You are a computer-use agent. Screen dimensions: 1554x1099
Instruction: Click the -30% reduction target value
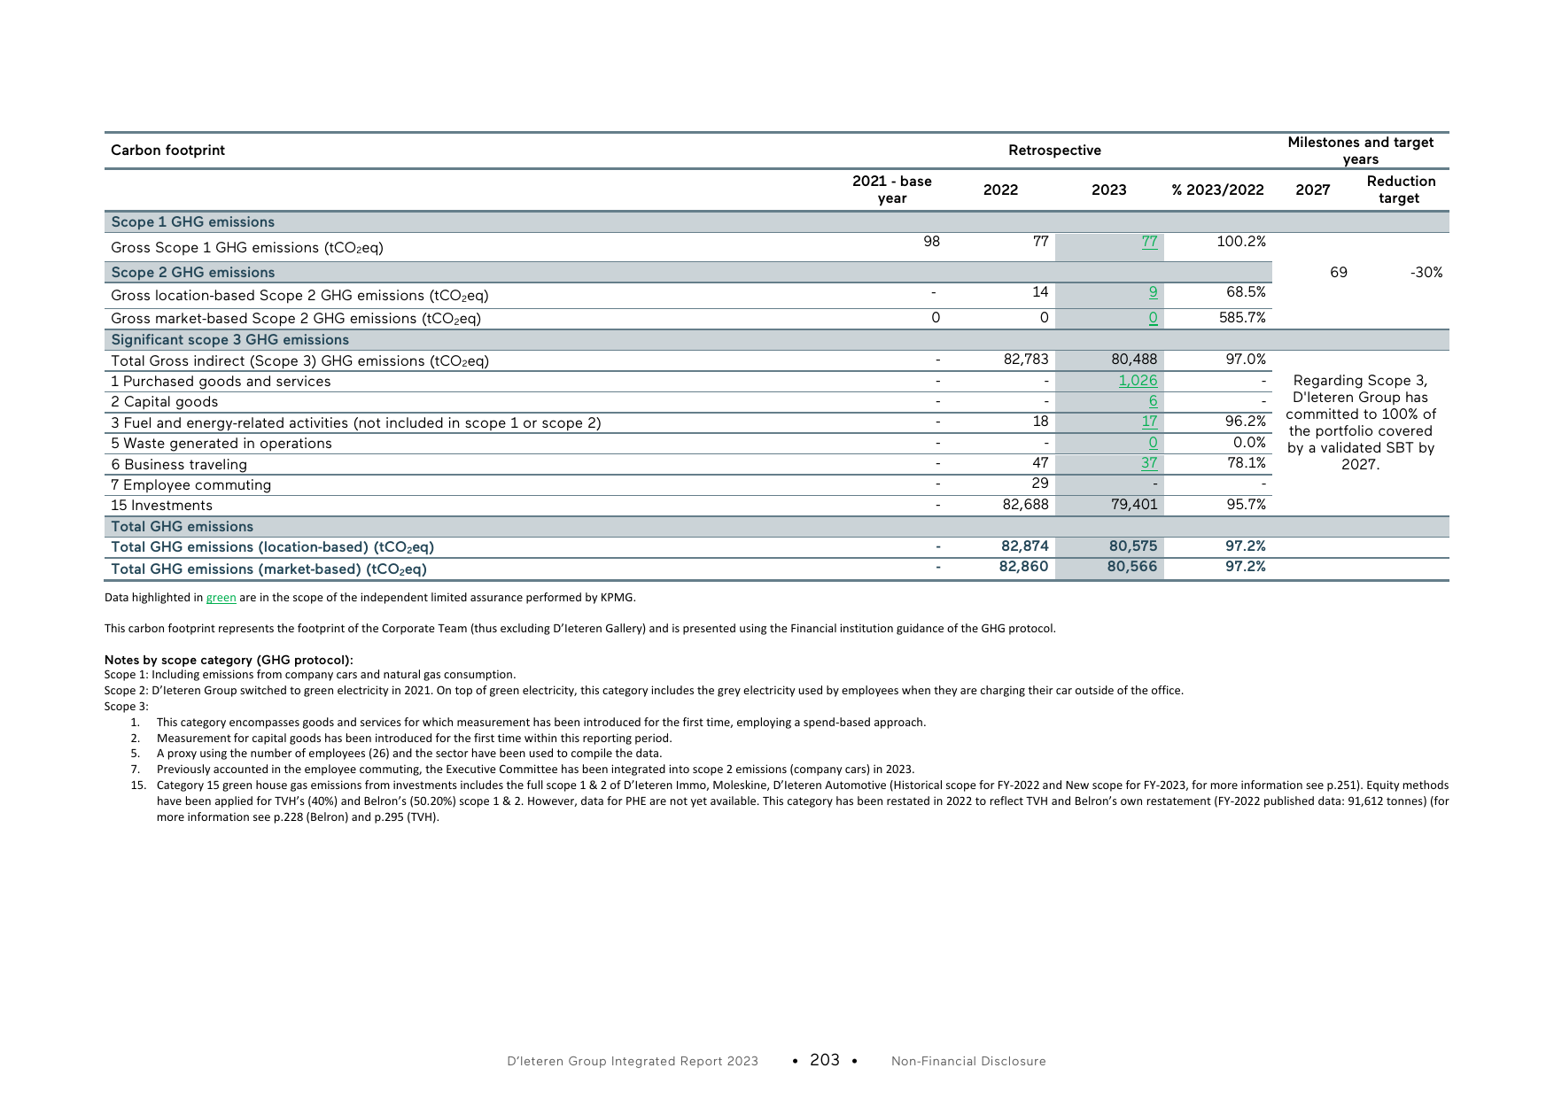pos(1426,273)
